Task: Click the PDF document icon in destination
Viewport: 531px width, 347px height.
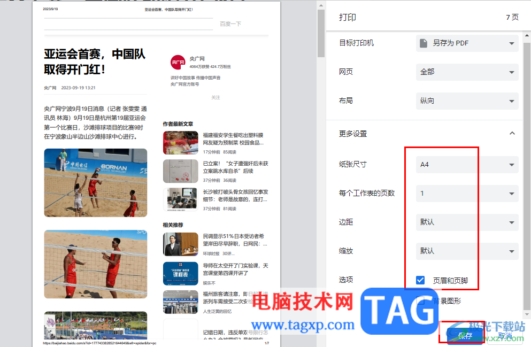Action: pos(424,43)
